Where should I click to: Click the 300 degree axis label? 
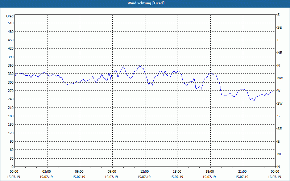click(x=11, y=83)
